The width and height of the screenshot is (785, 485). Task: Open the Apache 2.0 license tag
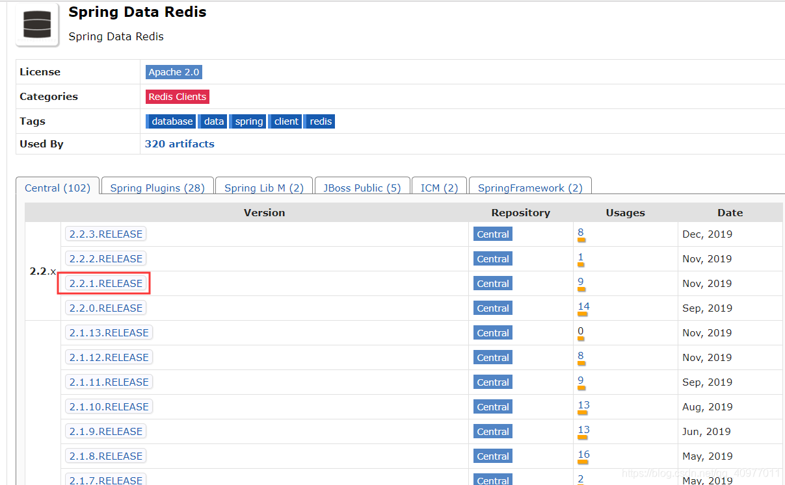(174, 72)
